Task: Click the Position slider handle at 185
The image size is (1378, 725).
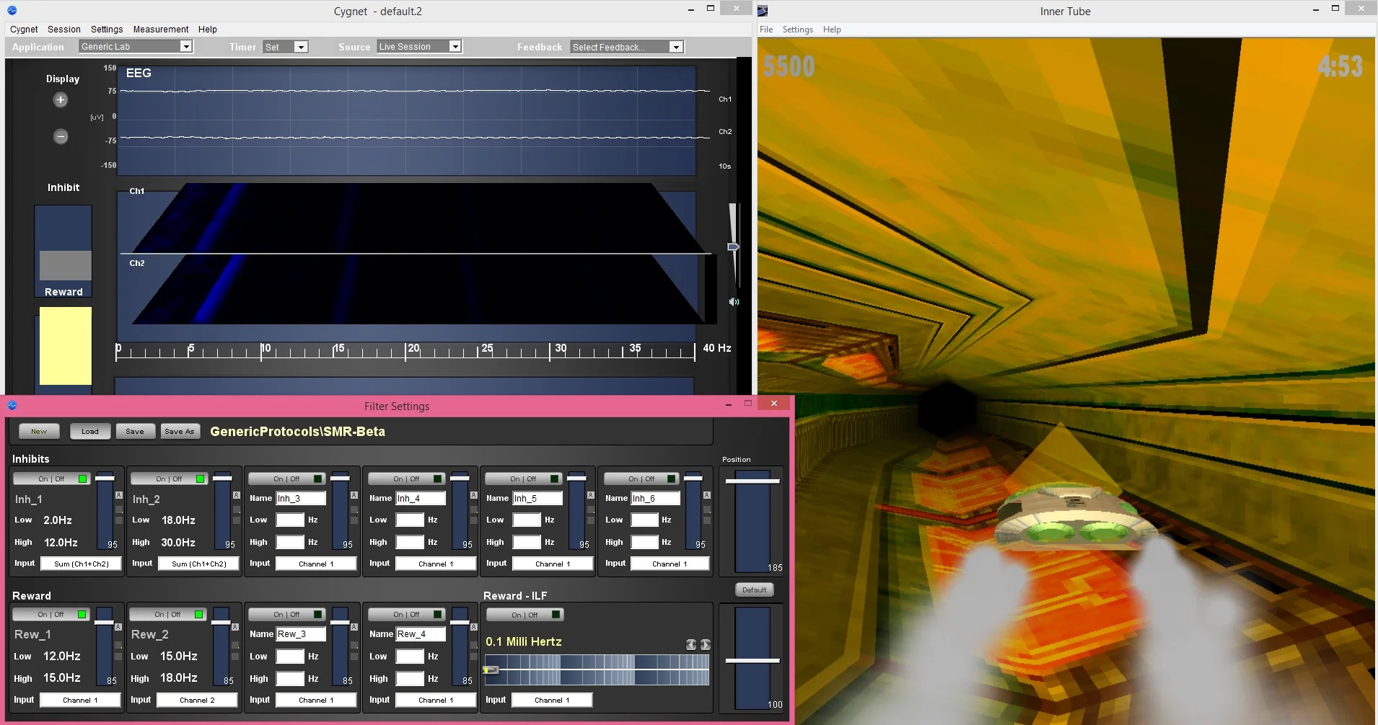Action: point(752,481)
